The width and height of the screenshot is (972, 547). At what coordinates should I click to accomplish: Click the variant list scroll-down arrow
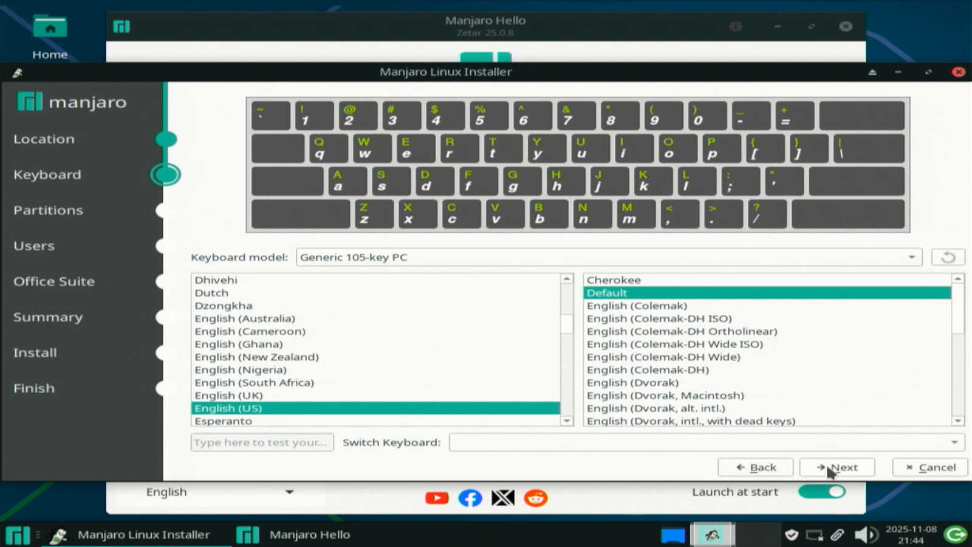[x=958, y=421]
